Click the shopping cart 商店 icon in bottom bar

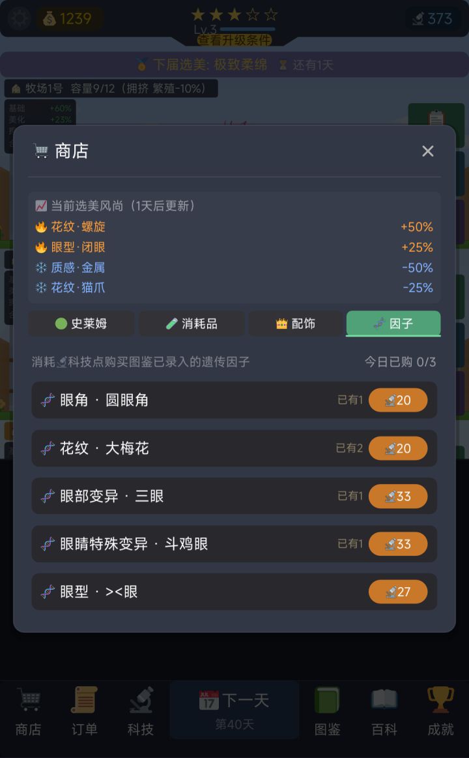29,711
